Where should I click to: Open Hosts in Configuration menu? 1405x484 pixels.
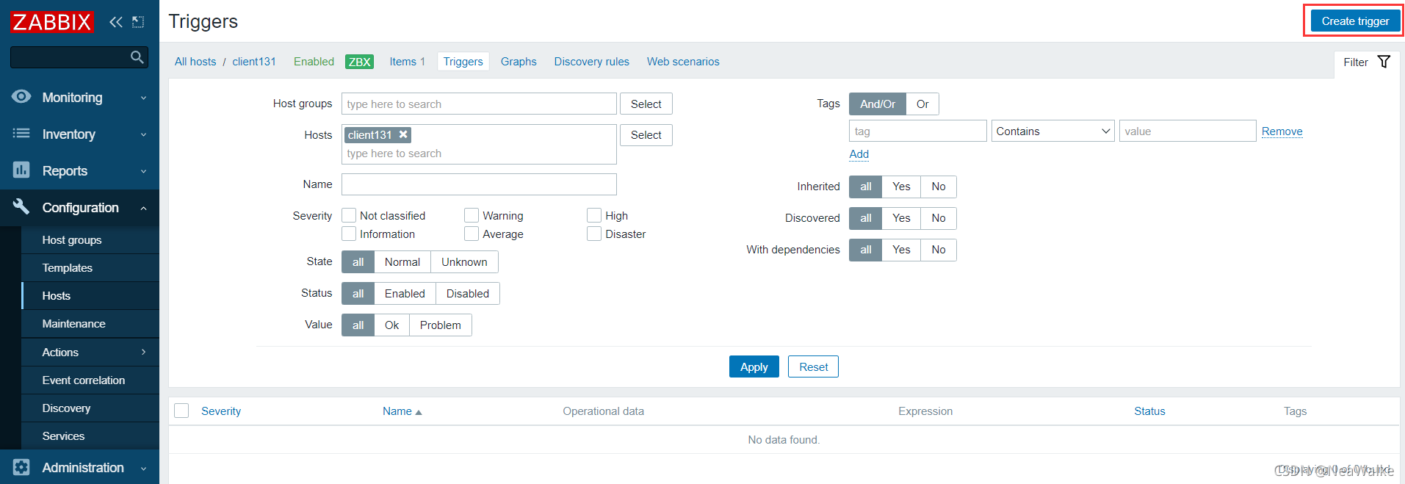(x=57, y=296)
